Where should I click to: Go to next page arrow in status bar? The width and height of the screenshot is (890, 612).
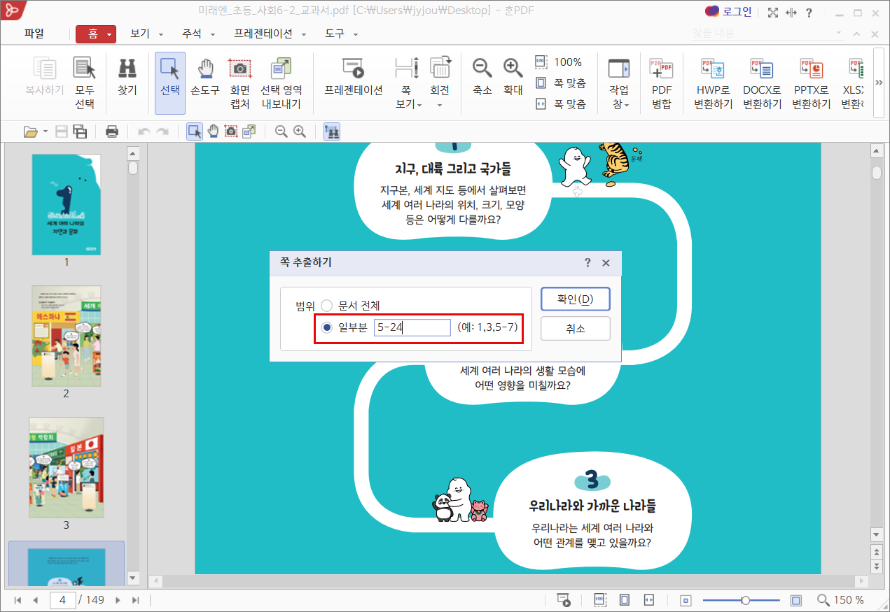click(x=118, y=600)
